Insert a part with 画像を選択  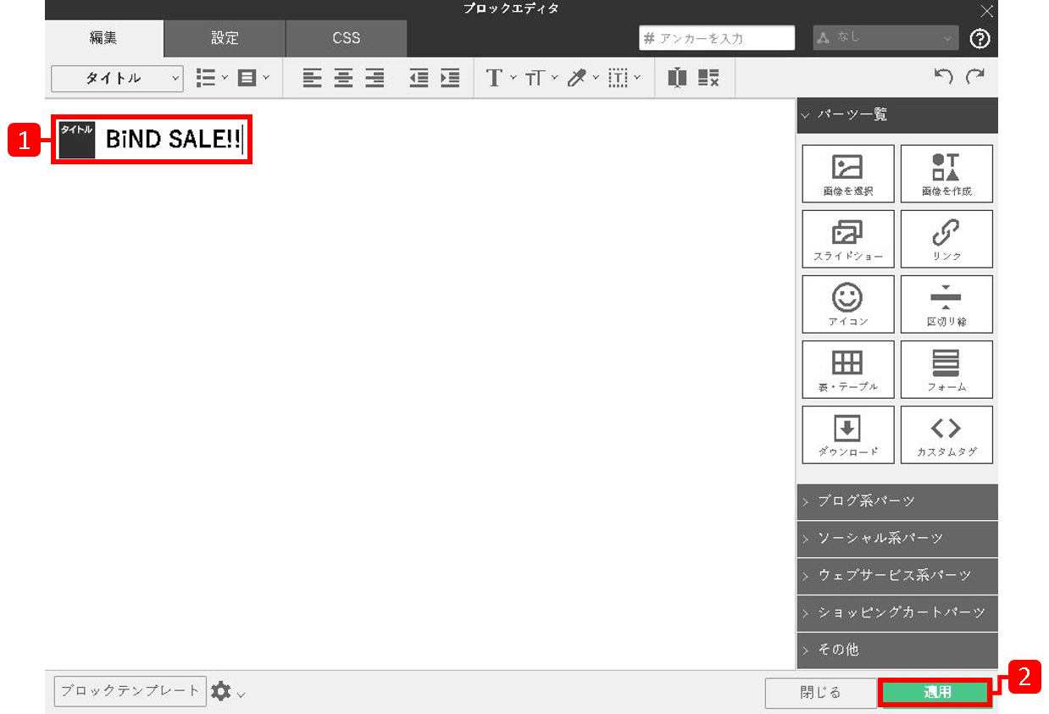coord(848,174)
